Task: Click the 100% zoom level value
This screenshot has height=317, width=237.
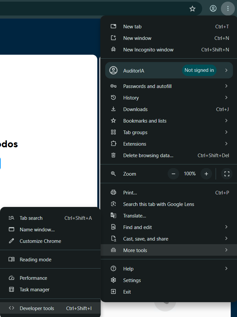Action: [190, 174]
